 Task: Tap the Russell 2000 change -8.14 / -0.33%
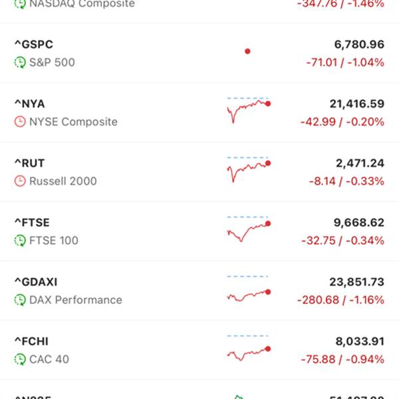(346, 181)
